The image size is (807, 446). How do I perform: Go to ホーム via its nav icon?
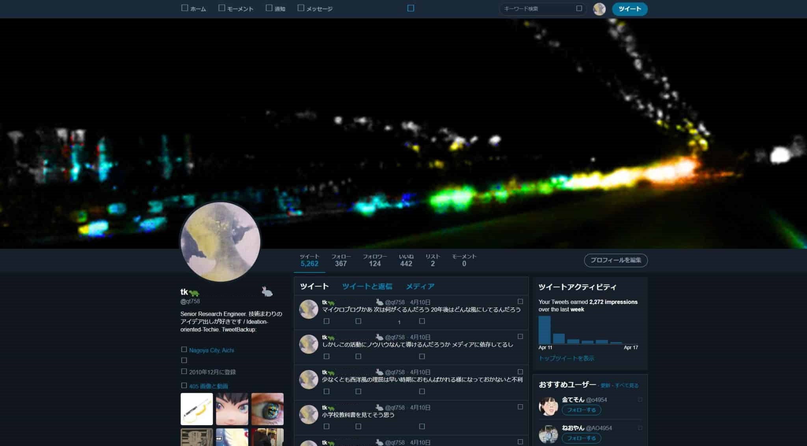click(x=184, y=8)
